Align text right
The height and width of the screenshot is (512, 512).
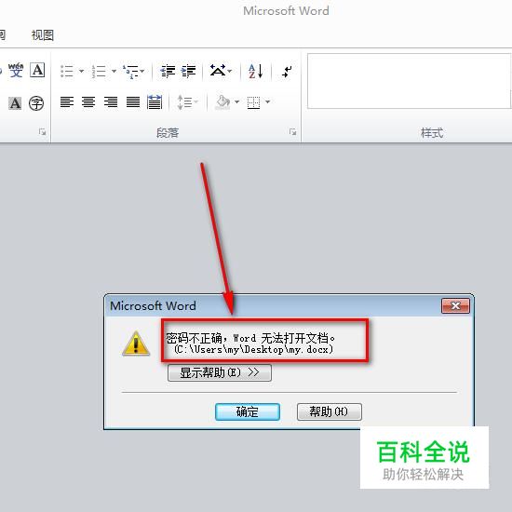click(x=111, y=101)
